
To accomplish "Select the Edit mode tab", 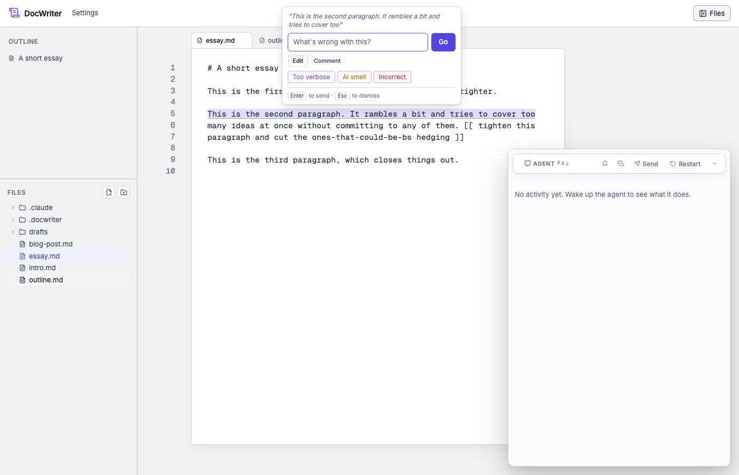I will 298,61.
